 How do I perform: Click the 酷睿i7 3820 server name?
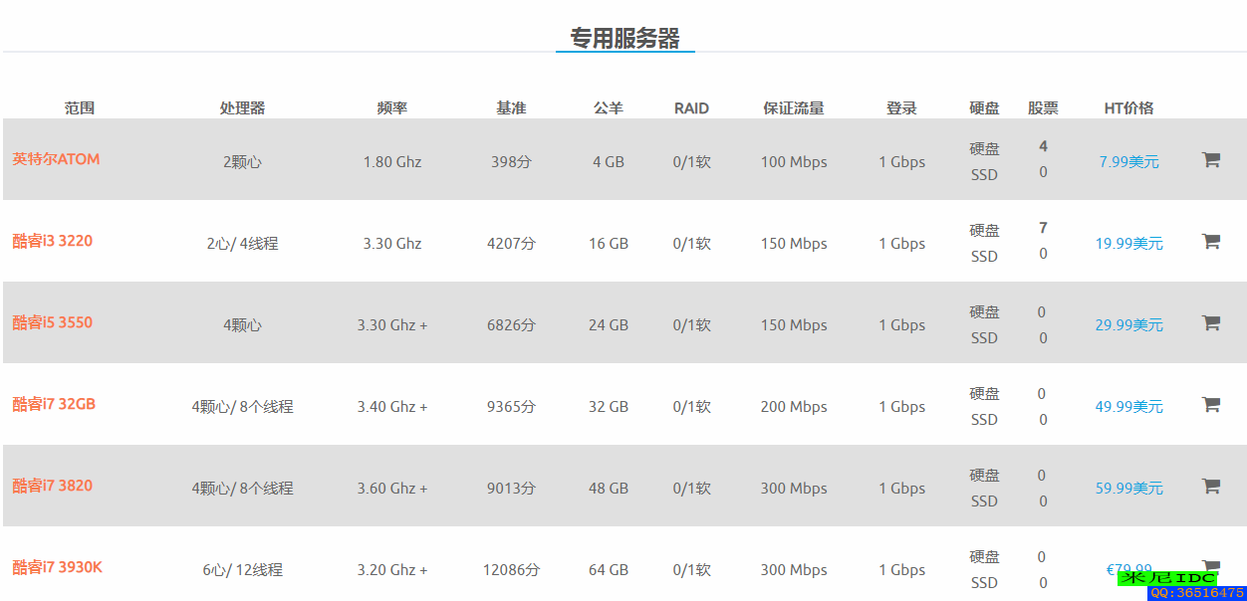point(52,486)
